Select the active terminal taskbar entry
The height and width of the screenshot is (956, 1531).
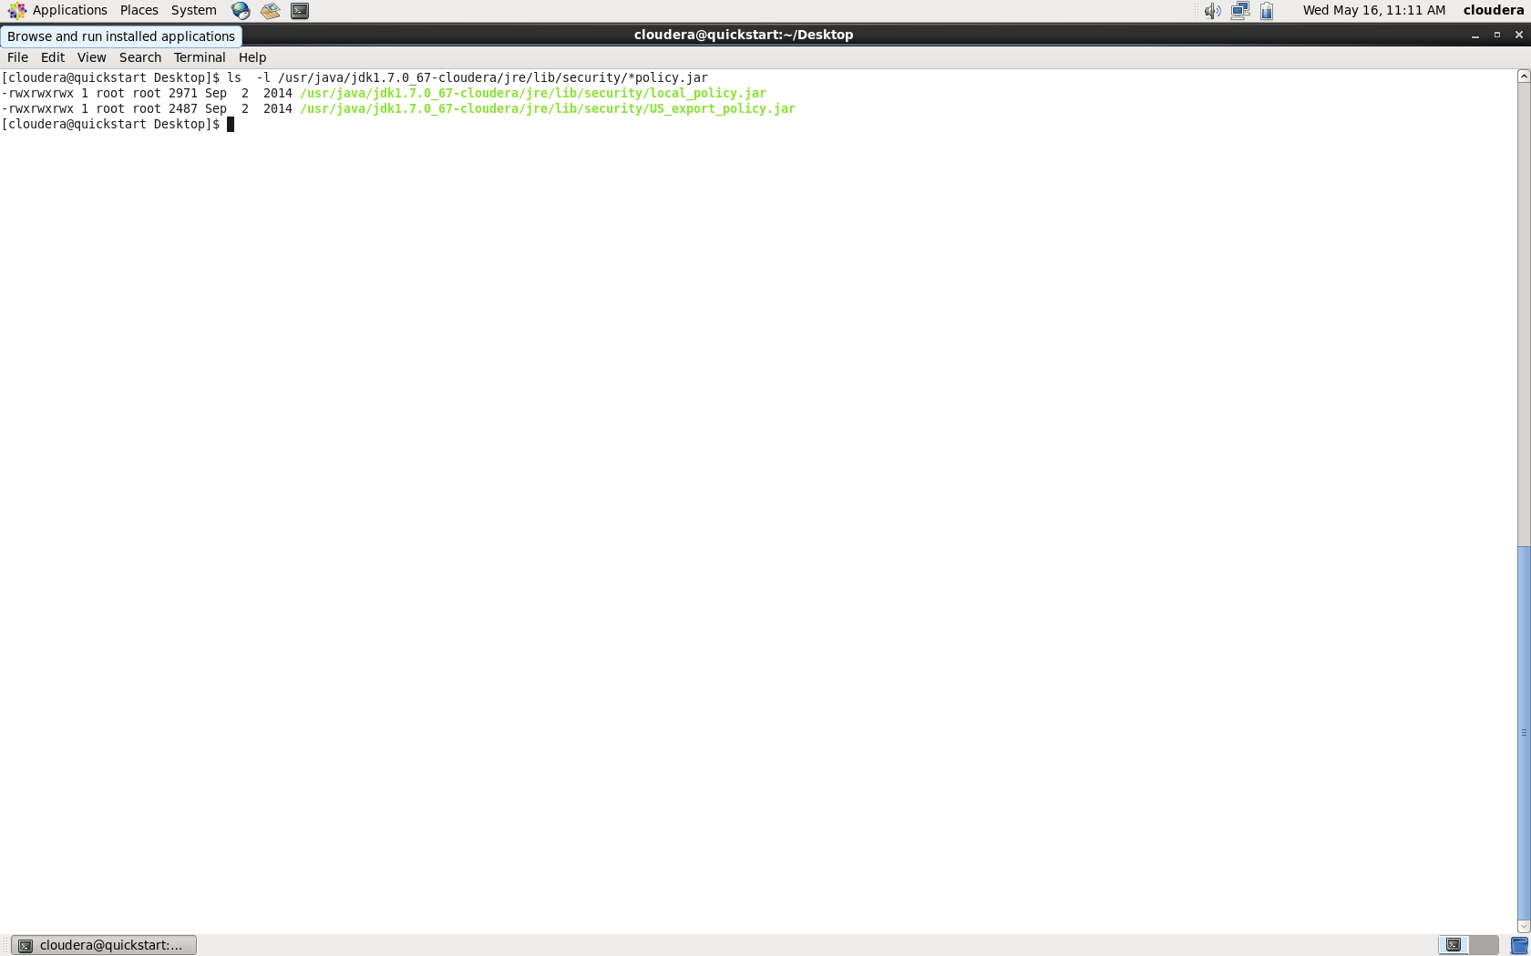pyautogui.click(x=103, y=944)
